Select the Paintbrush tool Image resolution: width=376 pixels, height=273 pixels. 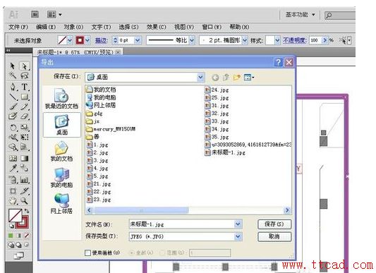tap(13, 107)
